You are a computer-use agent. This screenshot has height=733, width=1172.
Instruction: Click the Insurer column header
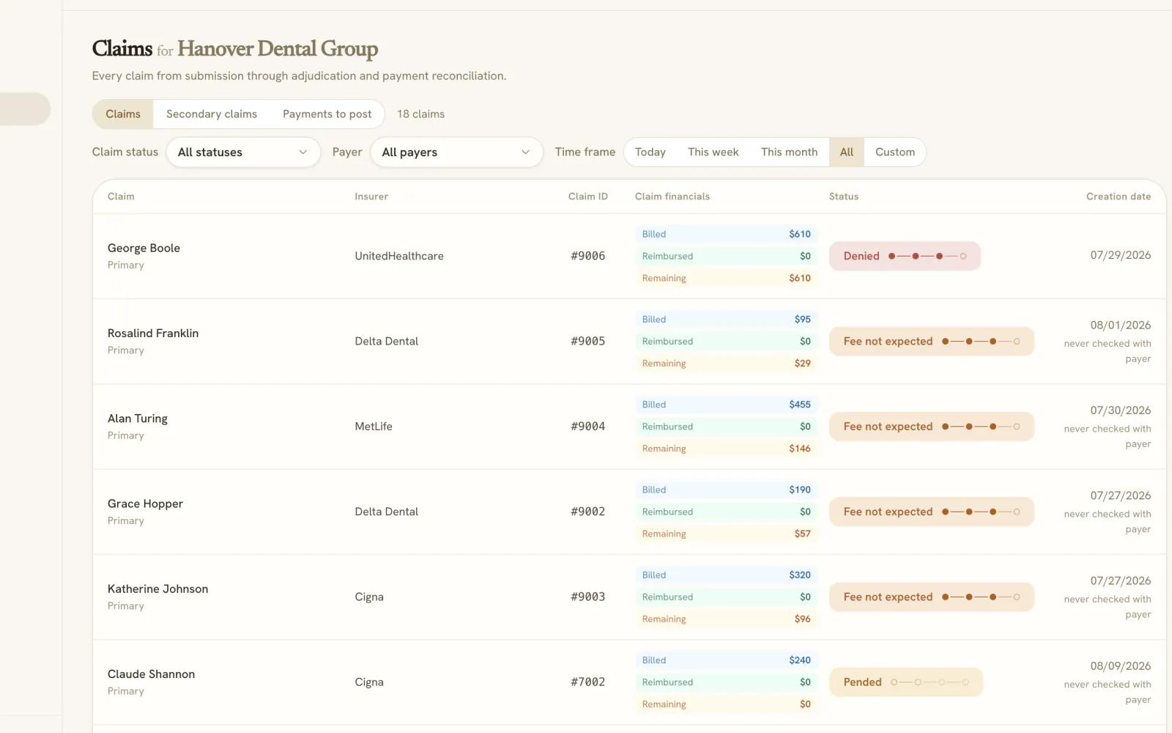pos(371,196)
